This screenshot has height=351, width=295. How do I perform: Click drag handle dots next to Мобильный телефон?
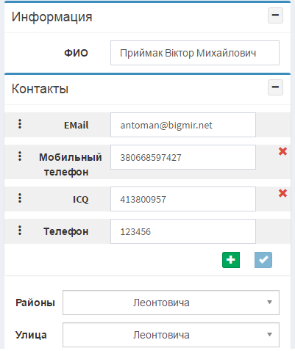pos(20,156)
